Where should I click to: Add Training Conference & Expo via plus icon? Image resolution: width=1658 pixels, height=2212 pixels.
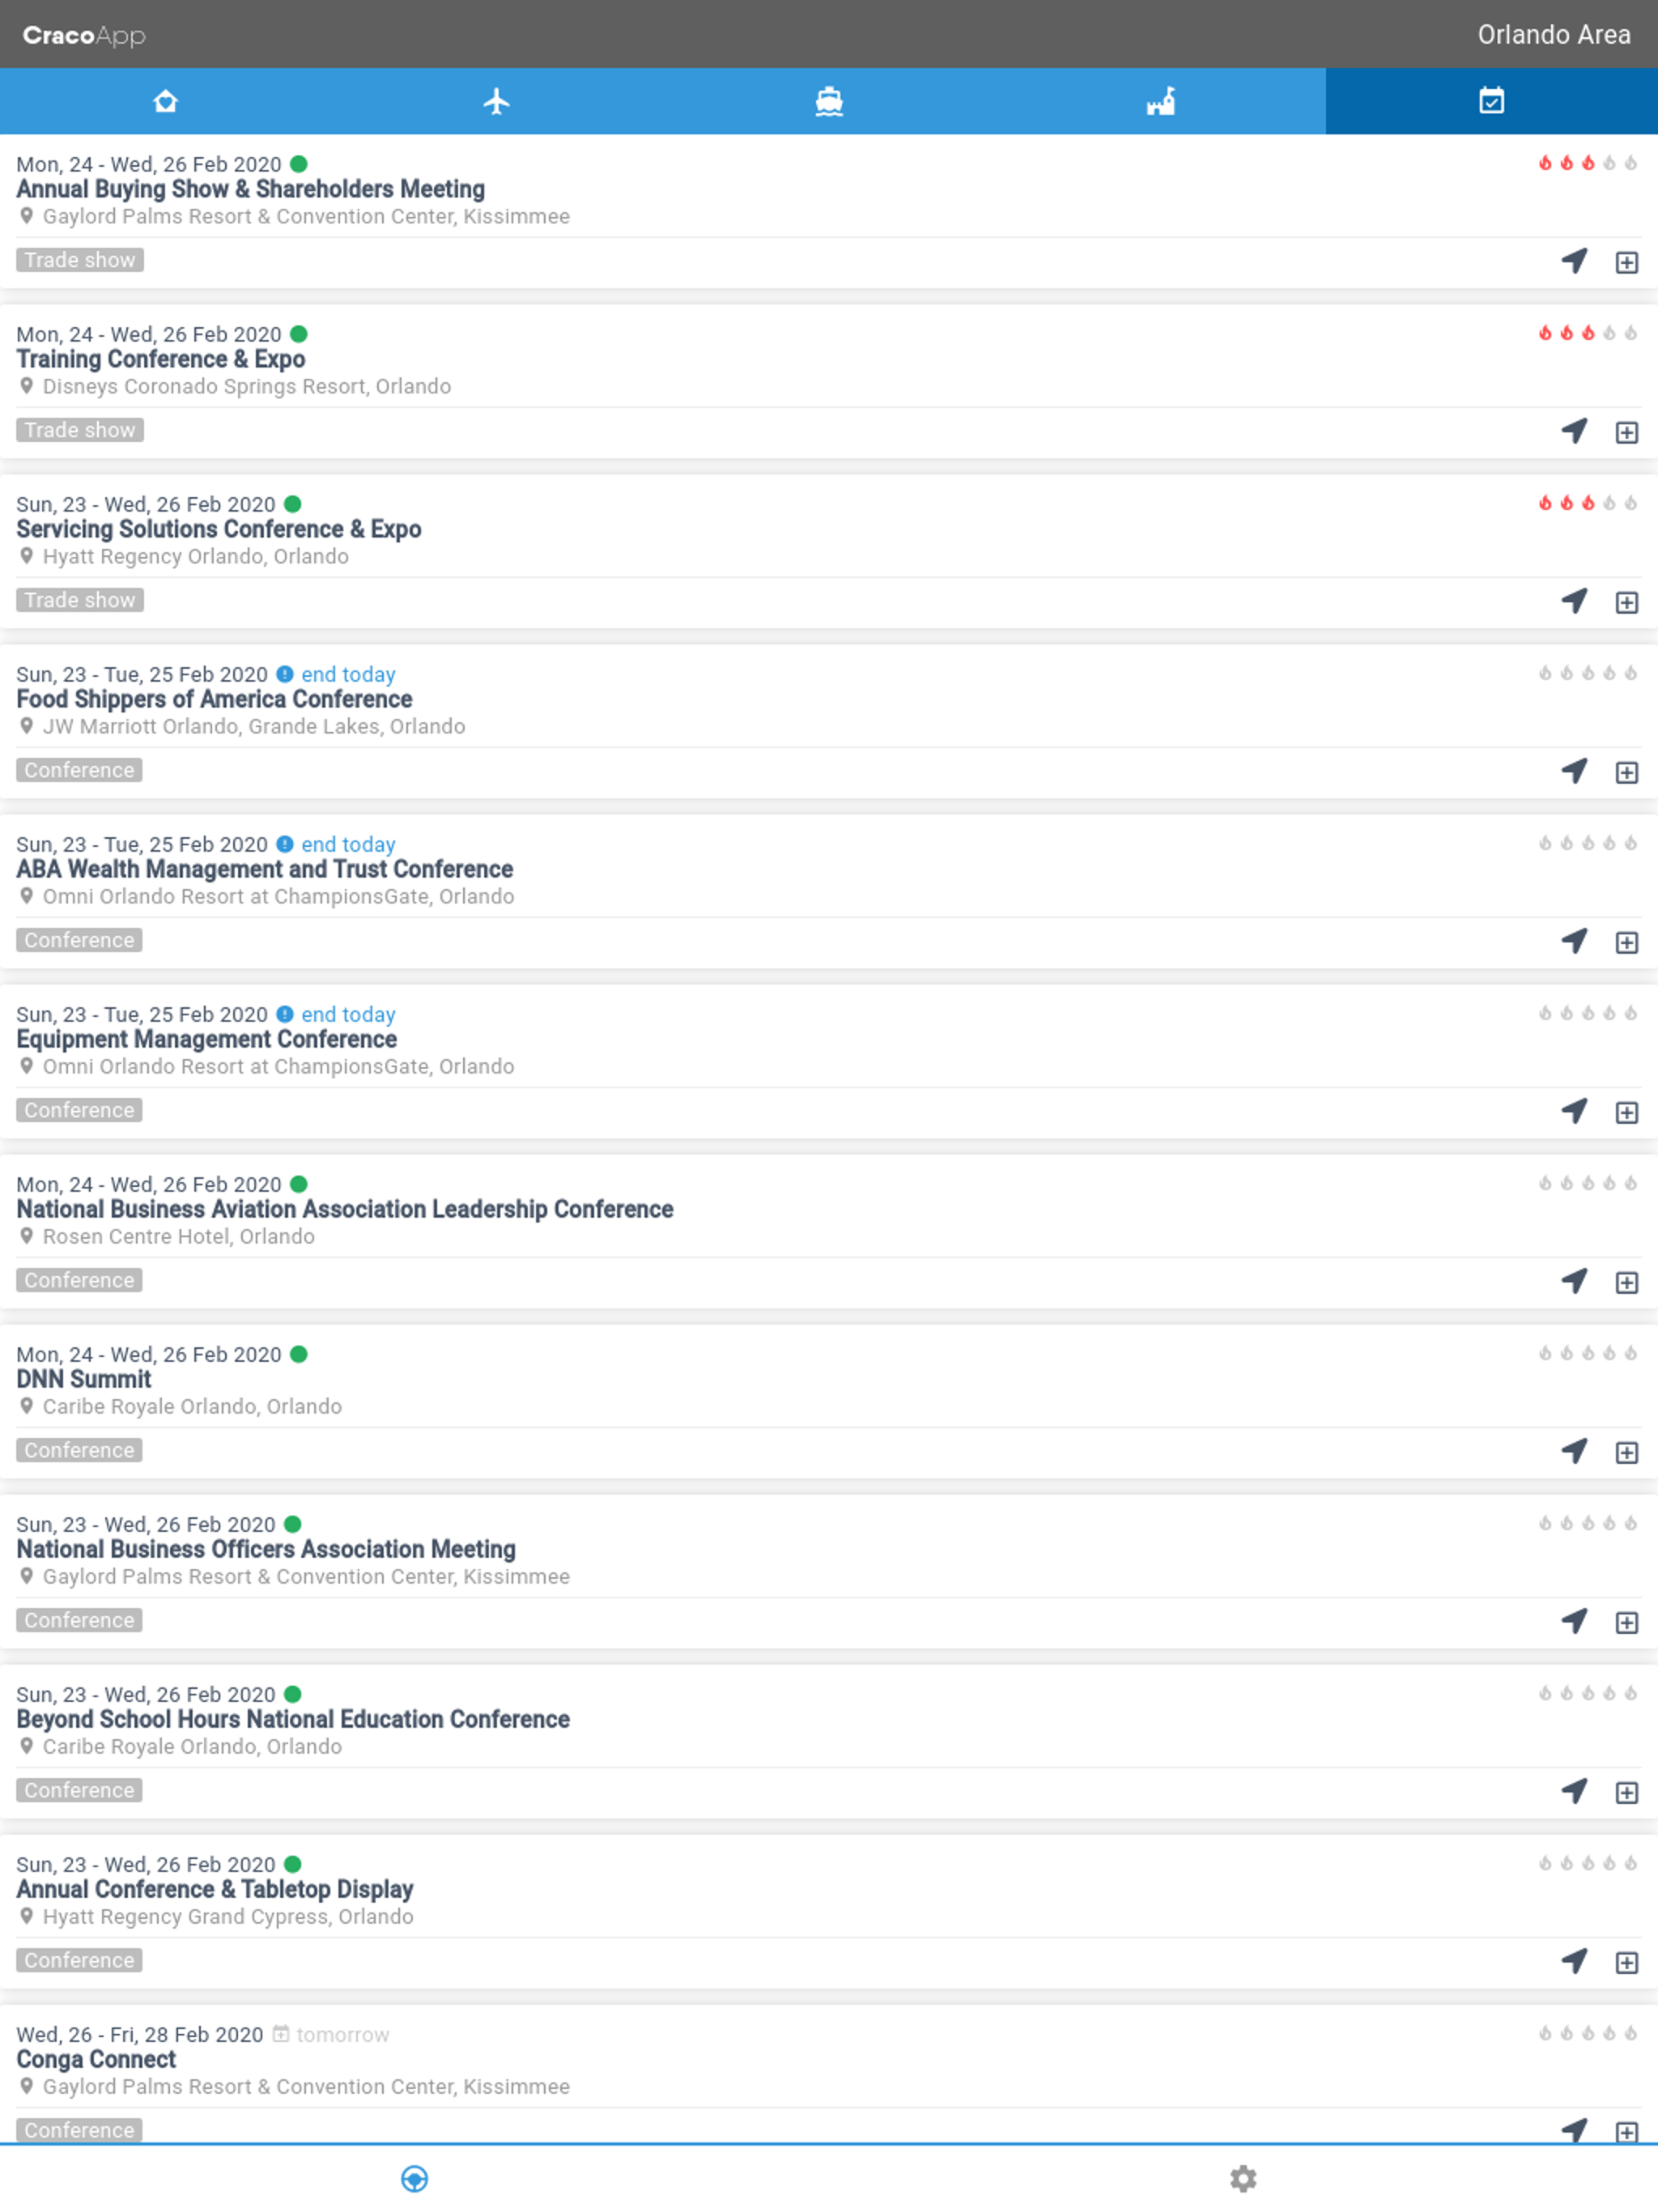point(1627,431)
